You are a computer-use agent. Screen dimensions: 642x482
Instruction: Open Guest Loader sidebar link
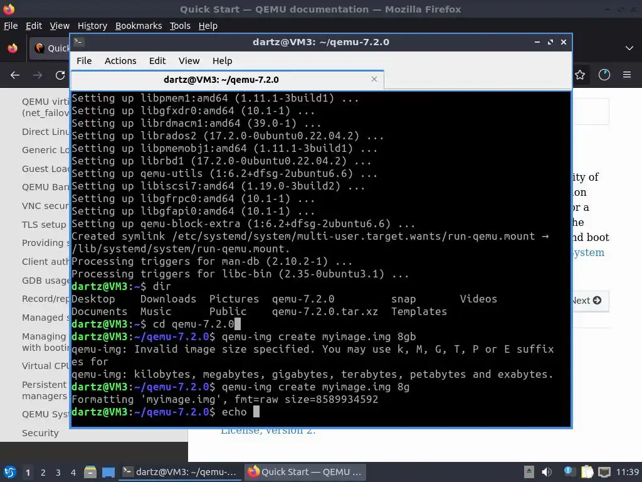click(x=45, y=169)
